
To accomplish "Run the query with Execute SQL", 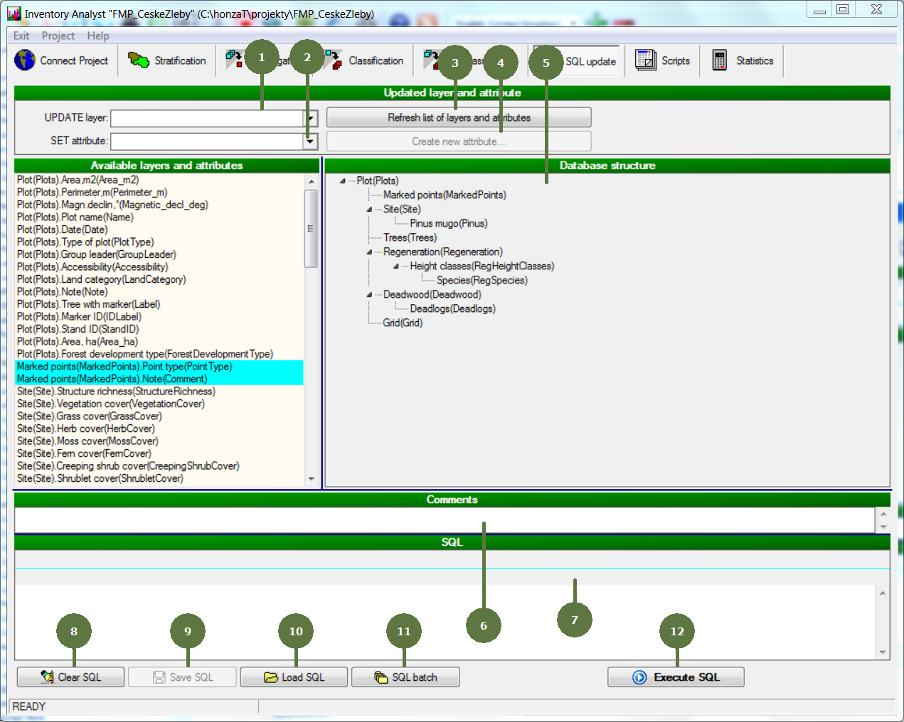I will pos(676,677).
